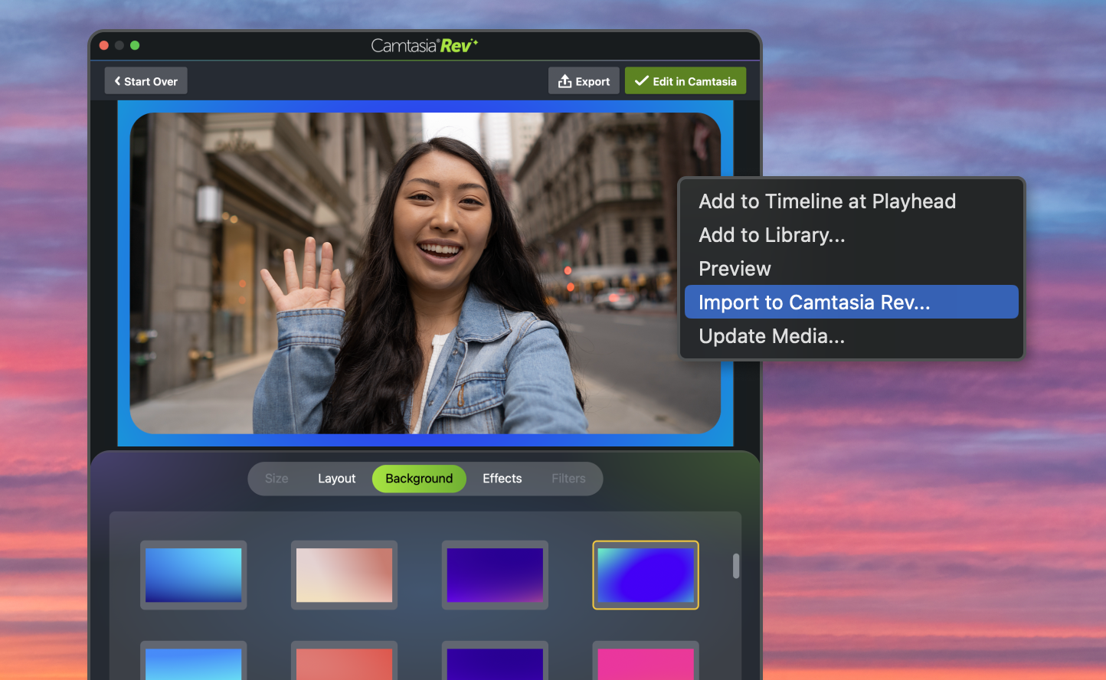The height and width of the screenshot is (680, 1106).
Task: Open the Filters tab
Action: tap(568, 479)
